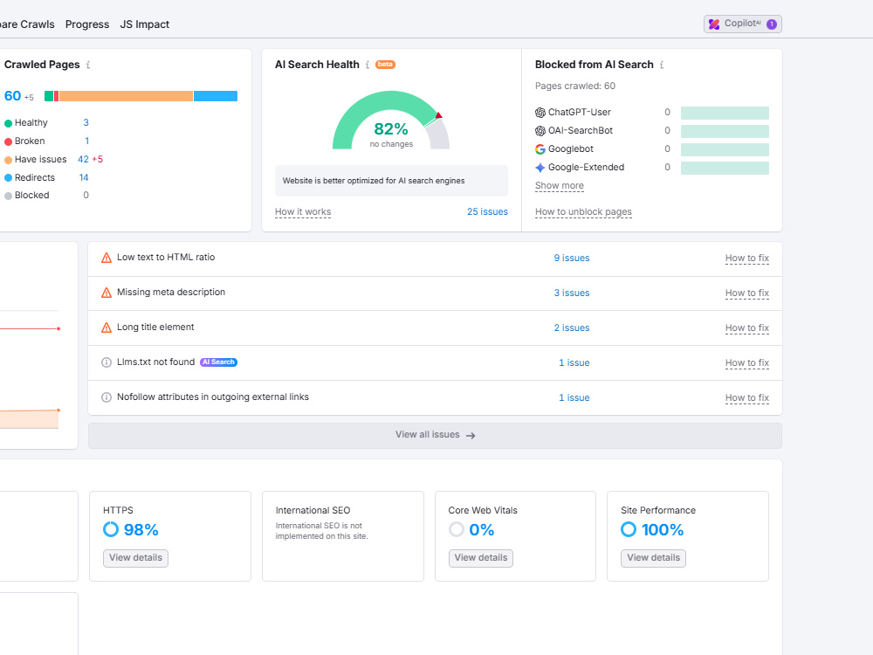Viewport: 873px width, 655px height.
Task: Click warning icon for Missing meta description
Action: (x=107, y=293)
